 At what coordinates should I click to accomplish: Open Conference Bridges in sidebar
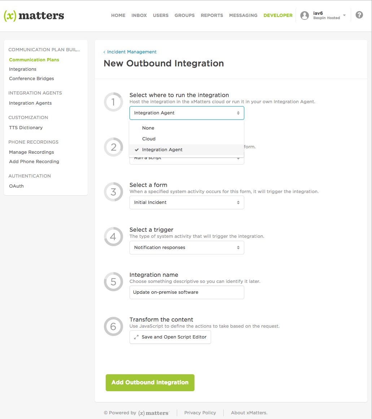pos(31,79)
